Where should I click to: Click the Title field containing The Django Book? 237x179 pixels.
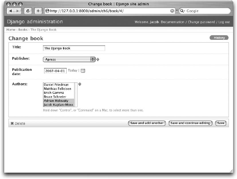coord(74,48)
